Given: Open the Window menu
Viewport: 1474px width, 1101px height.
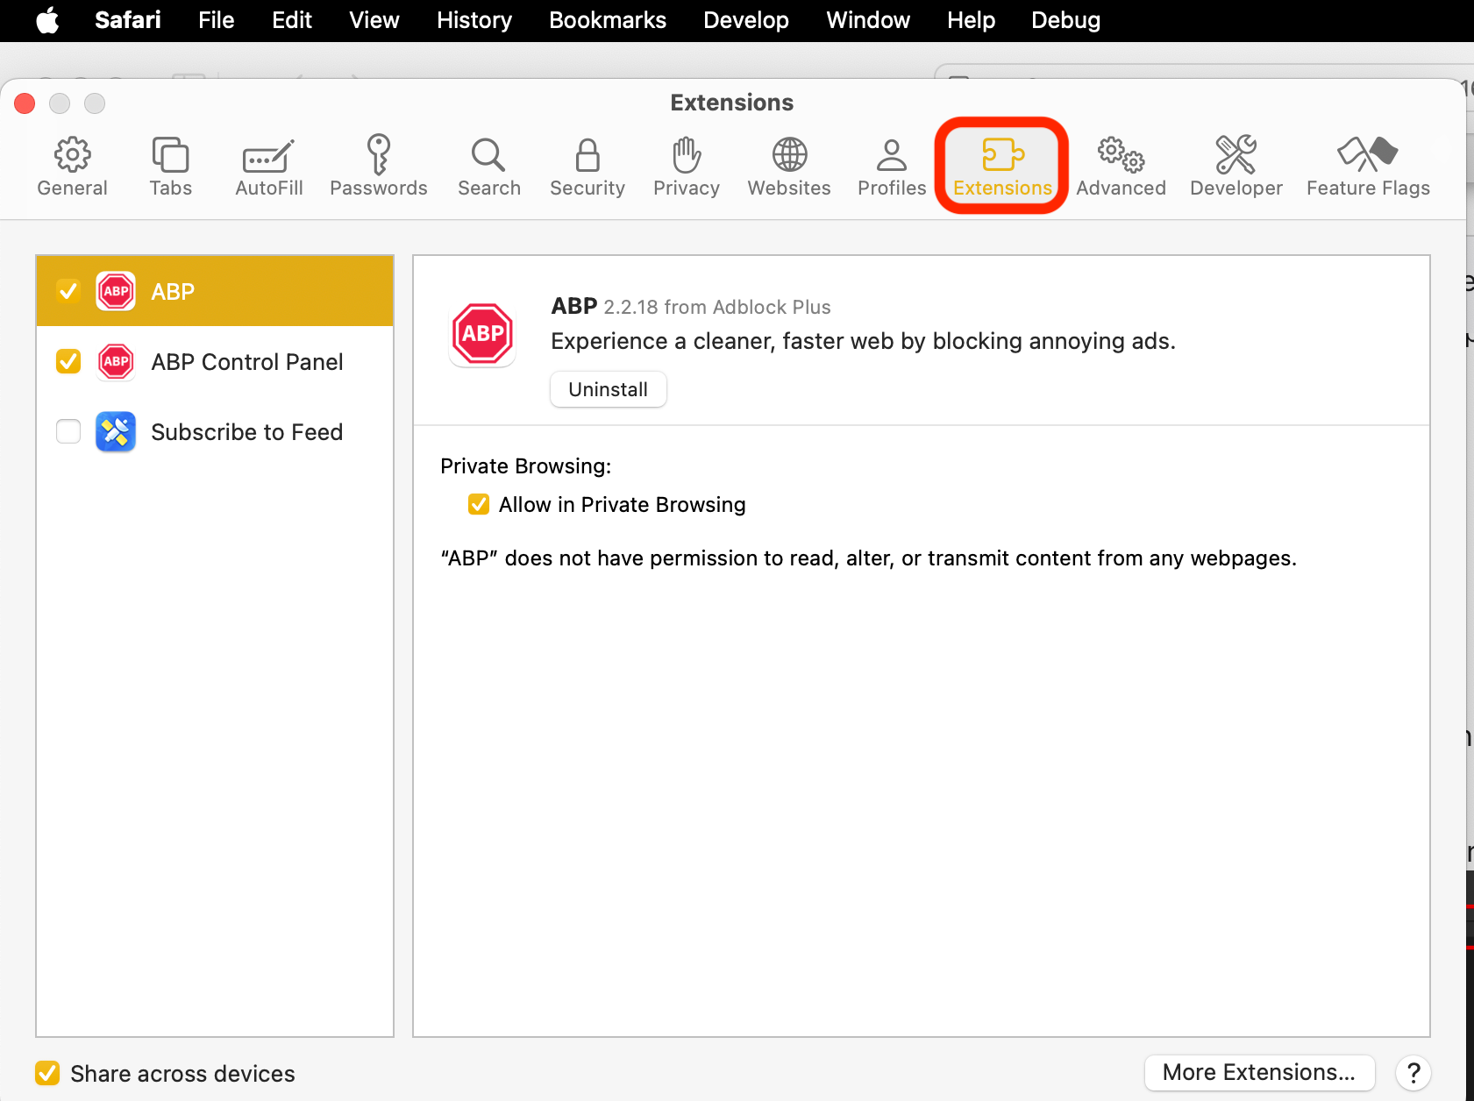Looking at the screenshot, I should (x=868, y=20).
